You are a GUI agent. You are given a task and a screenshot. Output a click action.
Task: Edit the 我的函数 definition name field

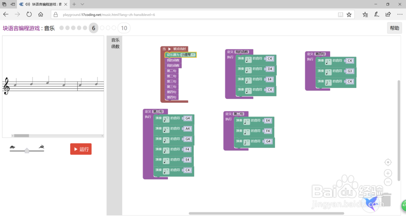point(242,52)
